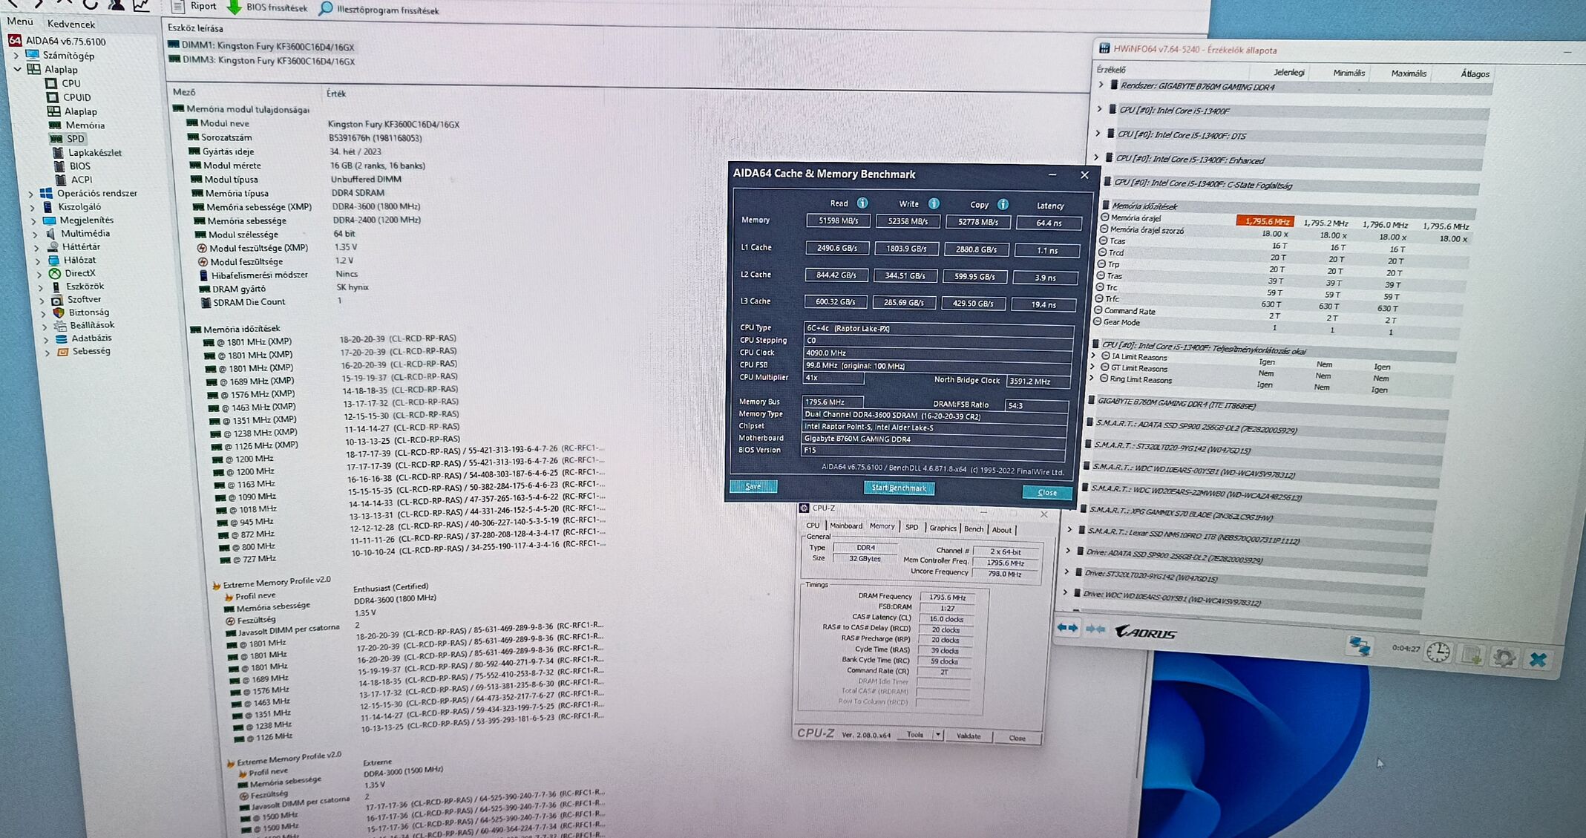Click the Memory Read 51598 MB/s result field
Viewport: 1586px width, 838px height.
[837, 220]
